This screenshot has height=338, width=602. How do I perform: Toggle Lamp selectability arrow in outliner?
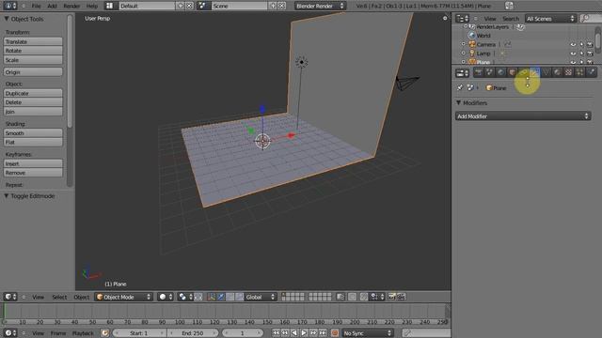click(x=581, y=54)
